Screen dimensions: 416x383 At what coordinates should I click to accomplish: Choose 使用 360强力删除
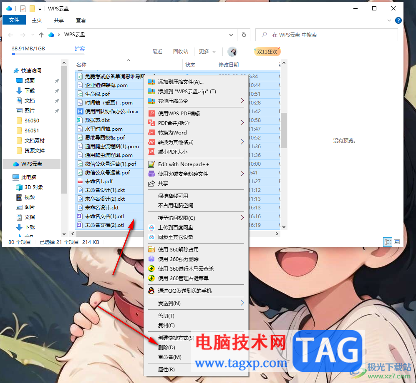click(x=196, y=259)
